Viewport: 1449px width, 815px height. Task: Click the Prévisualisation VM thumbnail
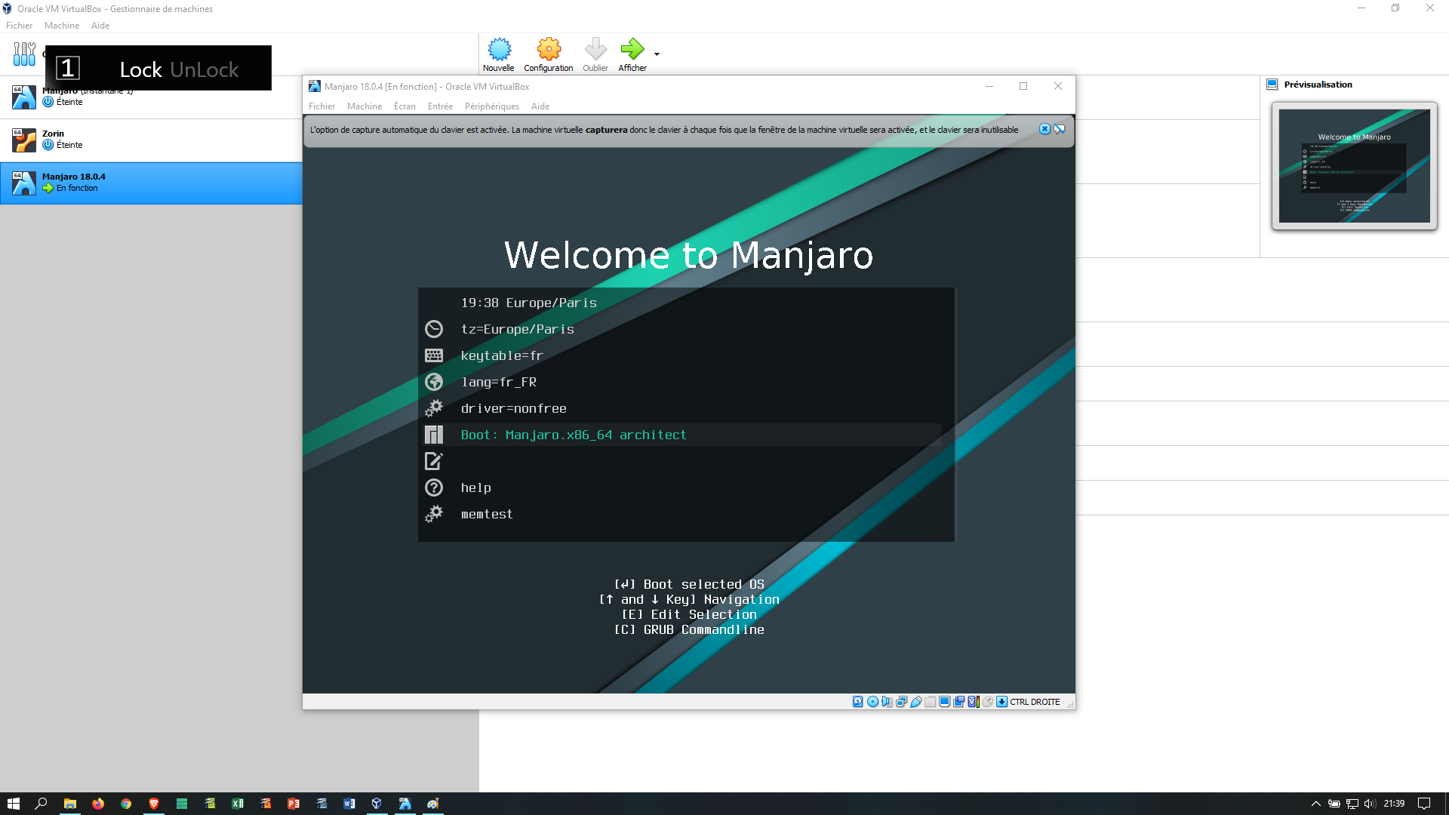1354,166
